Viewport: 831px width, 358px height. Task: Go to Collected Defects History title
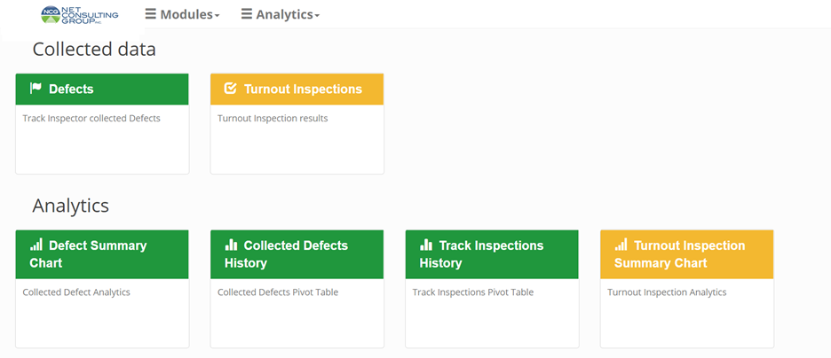[286, 253]
